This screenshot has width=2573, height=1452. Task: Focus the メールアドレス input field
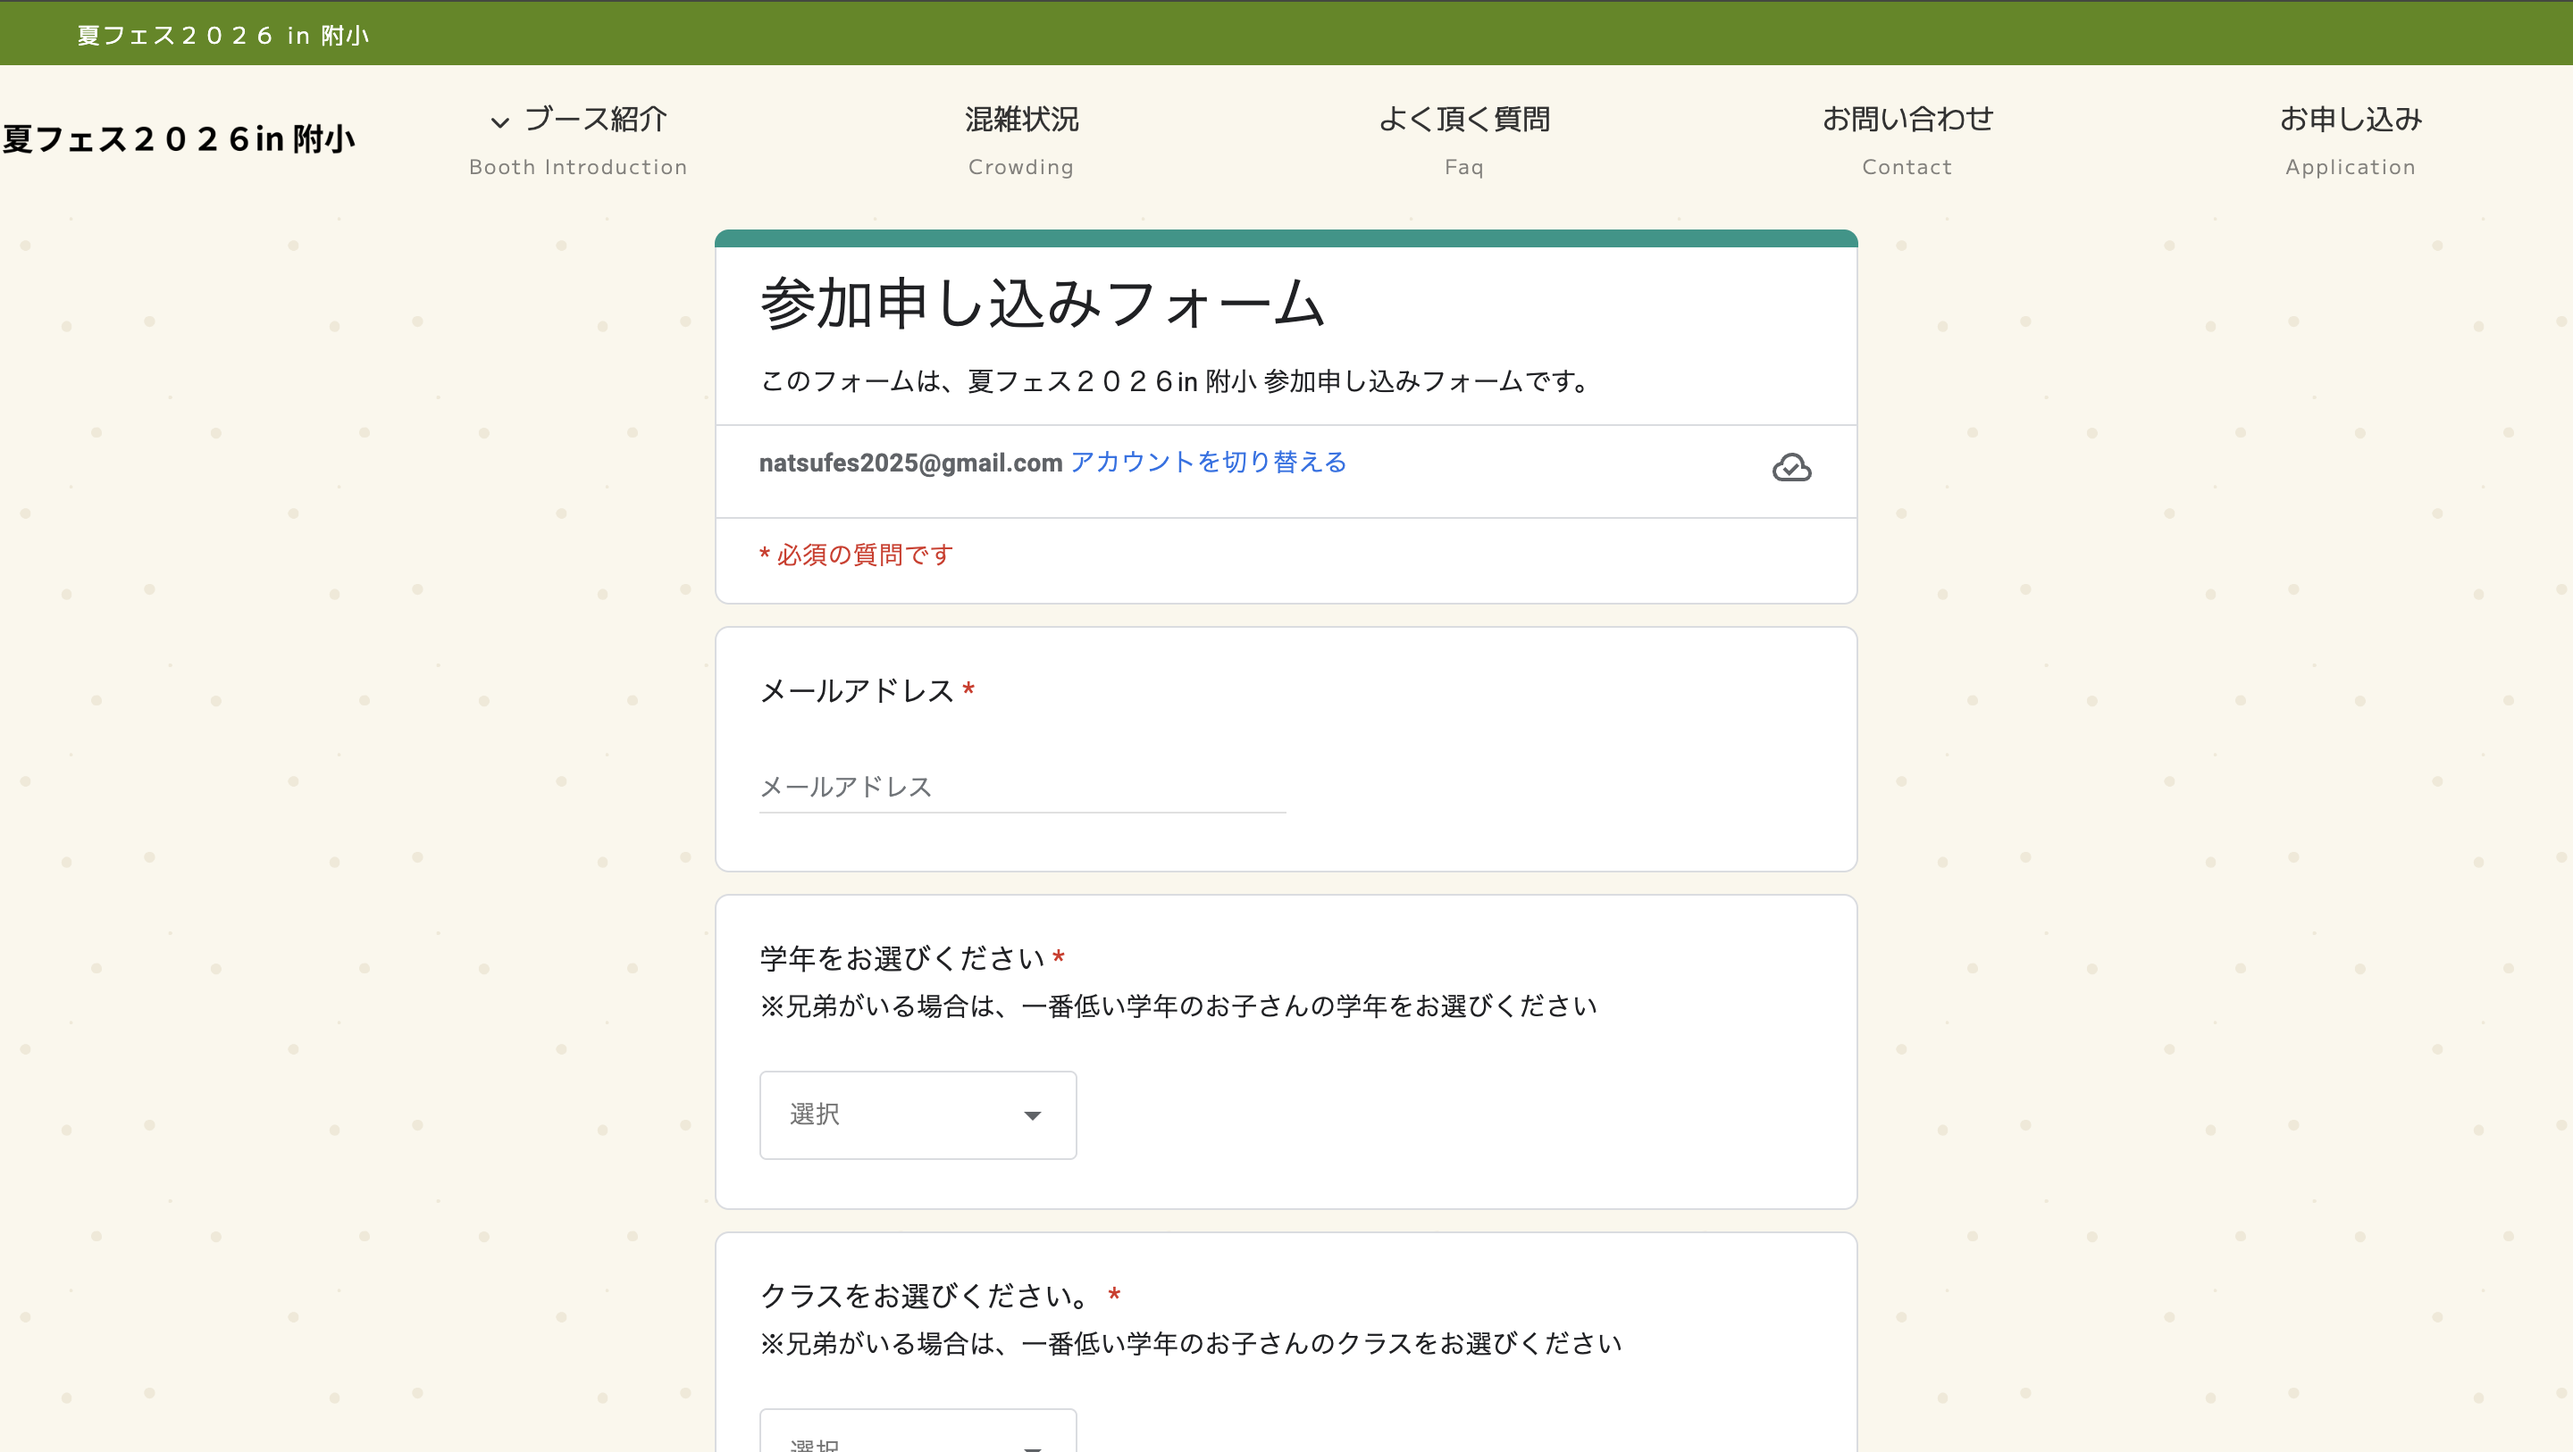pyautogui.click(x=1021, y=787)
